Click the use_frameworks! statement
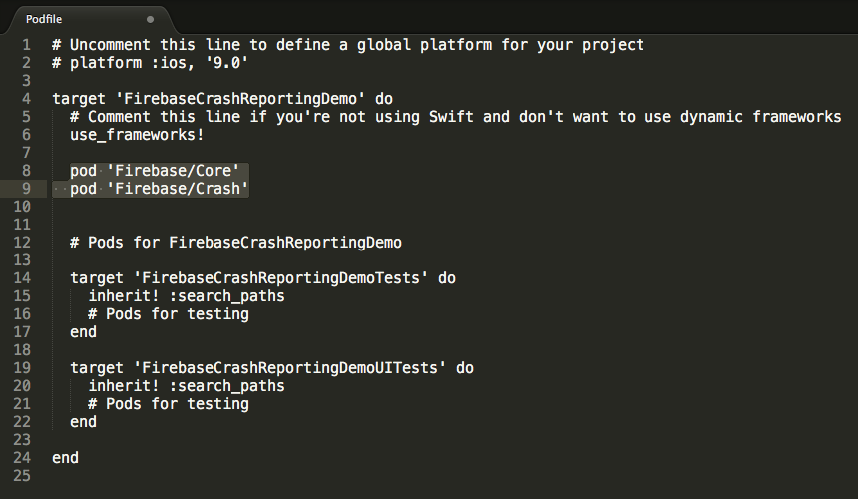The width and height of the screenshot is (858, 499). pos(129,135)
